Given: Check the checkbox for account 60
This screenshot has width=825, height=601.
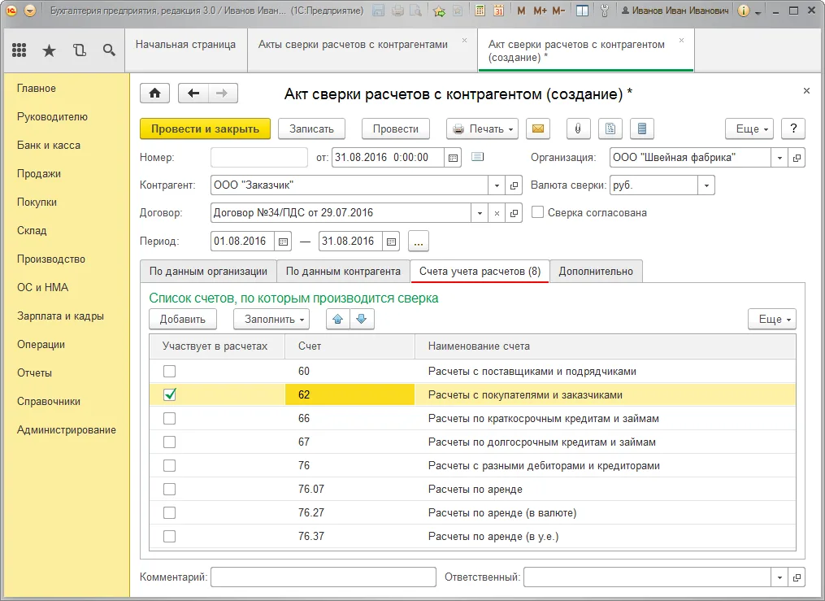Looking at the screenshot, I should pyautogui.click(x=170, y=372).
